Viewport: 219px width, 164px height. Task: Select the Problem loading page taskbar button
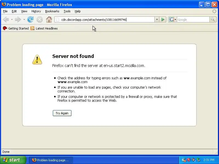pyautogui.click(x=51, y=160)
